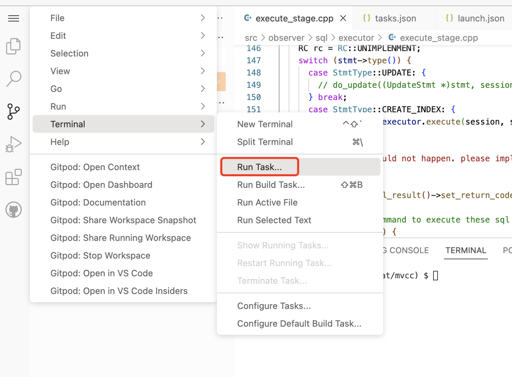
Task: Switch to the DEBUG CONSOLE panel tab
Action: tap(406, 250)
